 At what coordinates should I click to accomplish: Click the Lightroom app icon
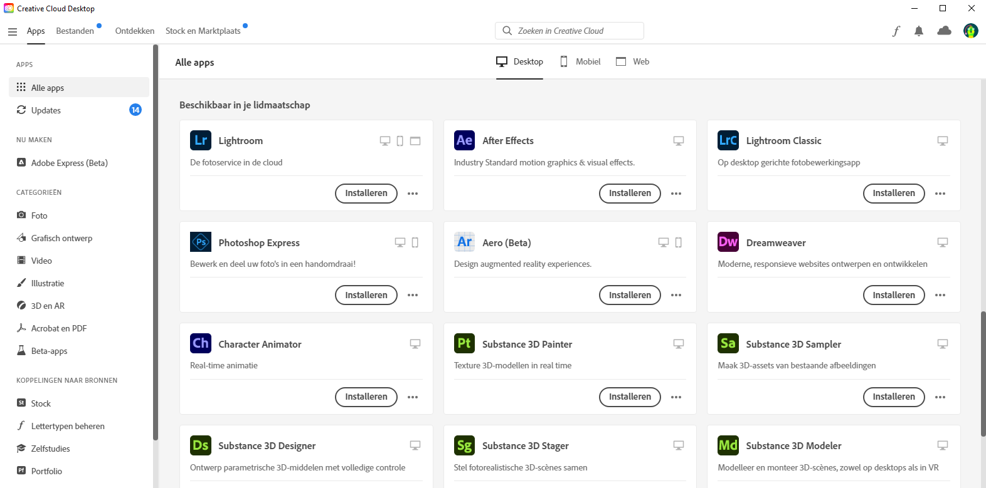pos(201,140)
